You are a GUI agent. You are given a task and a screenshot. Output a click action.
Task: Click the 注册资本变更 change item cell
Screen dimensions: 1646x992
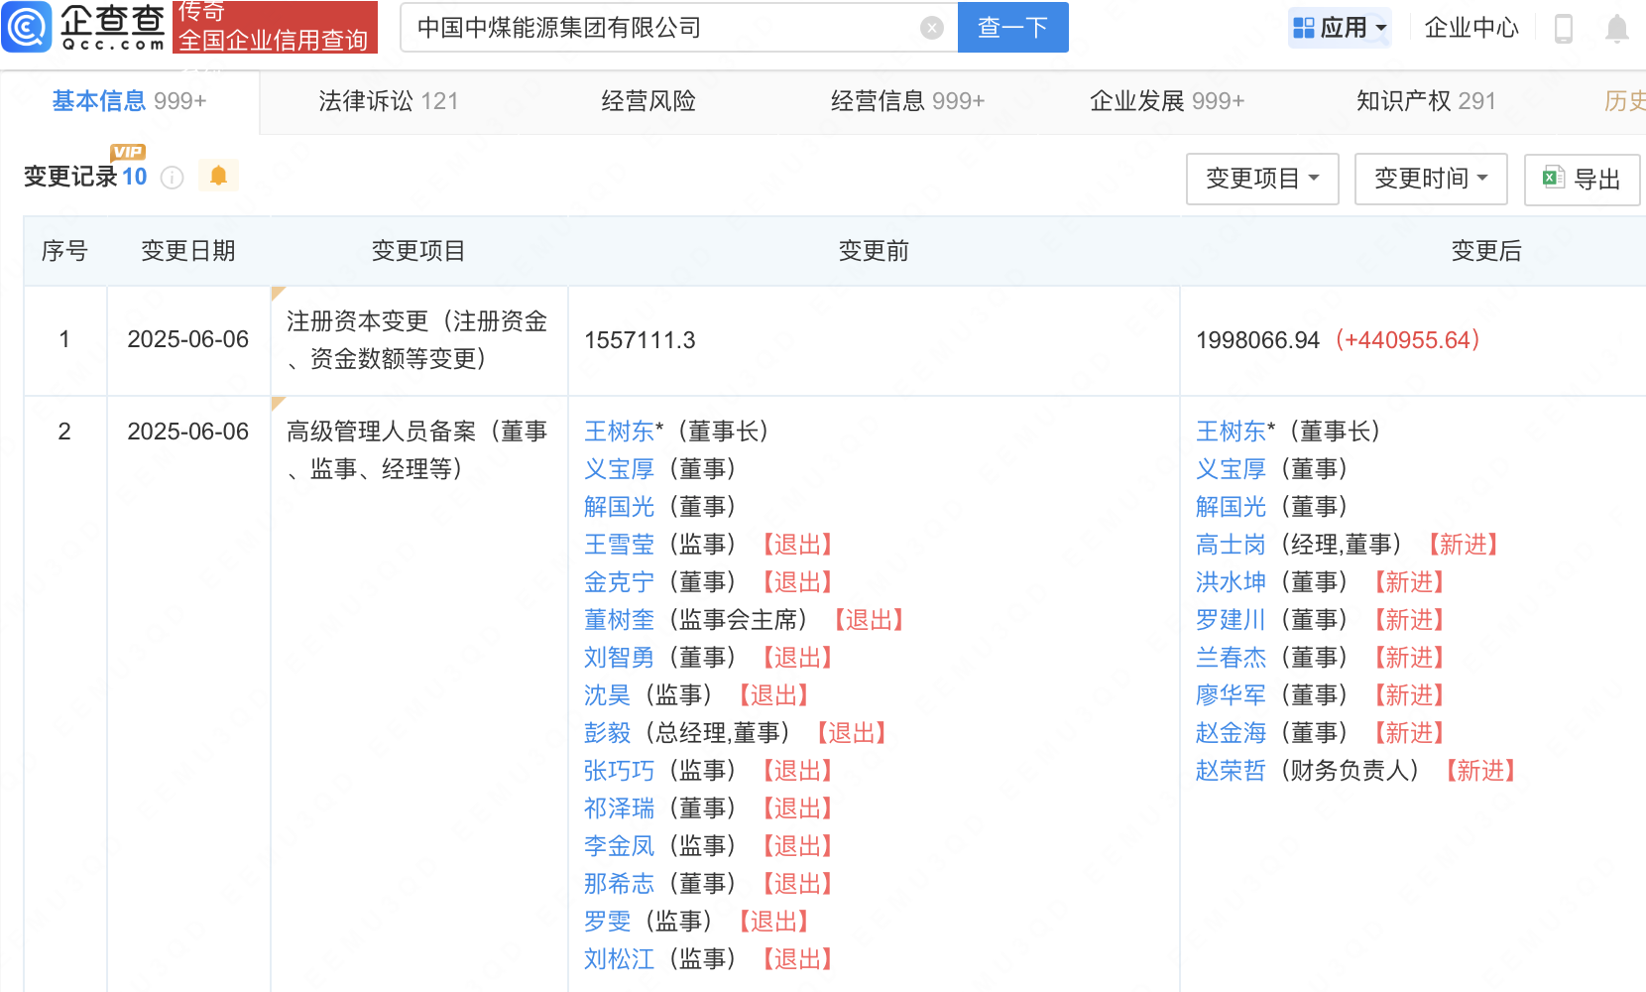pos(418,340)
